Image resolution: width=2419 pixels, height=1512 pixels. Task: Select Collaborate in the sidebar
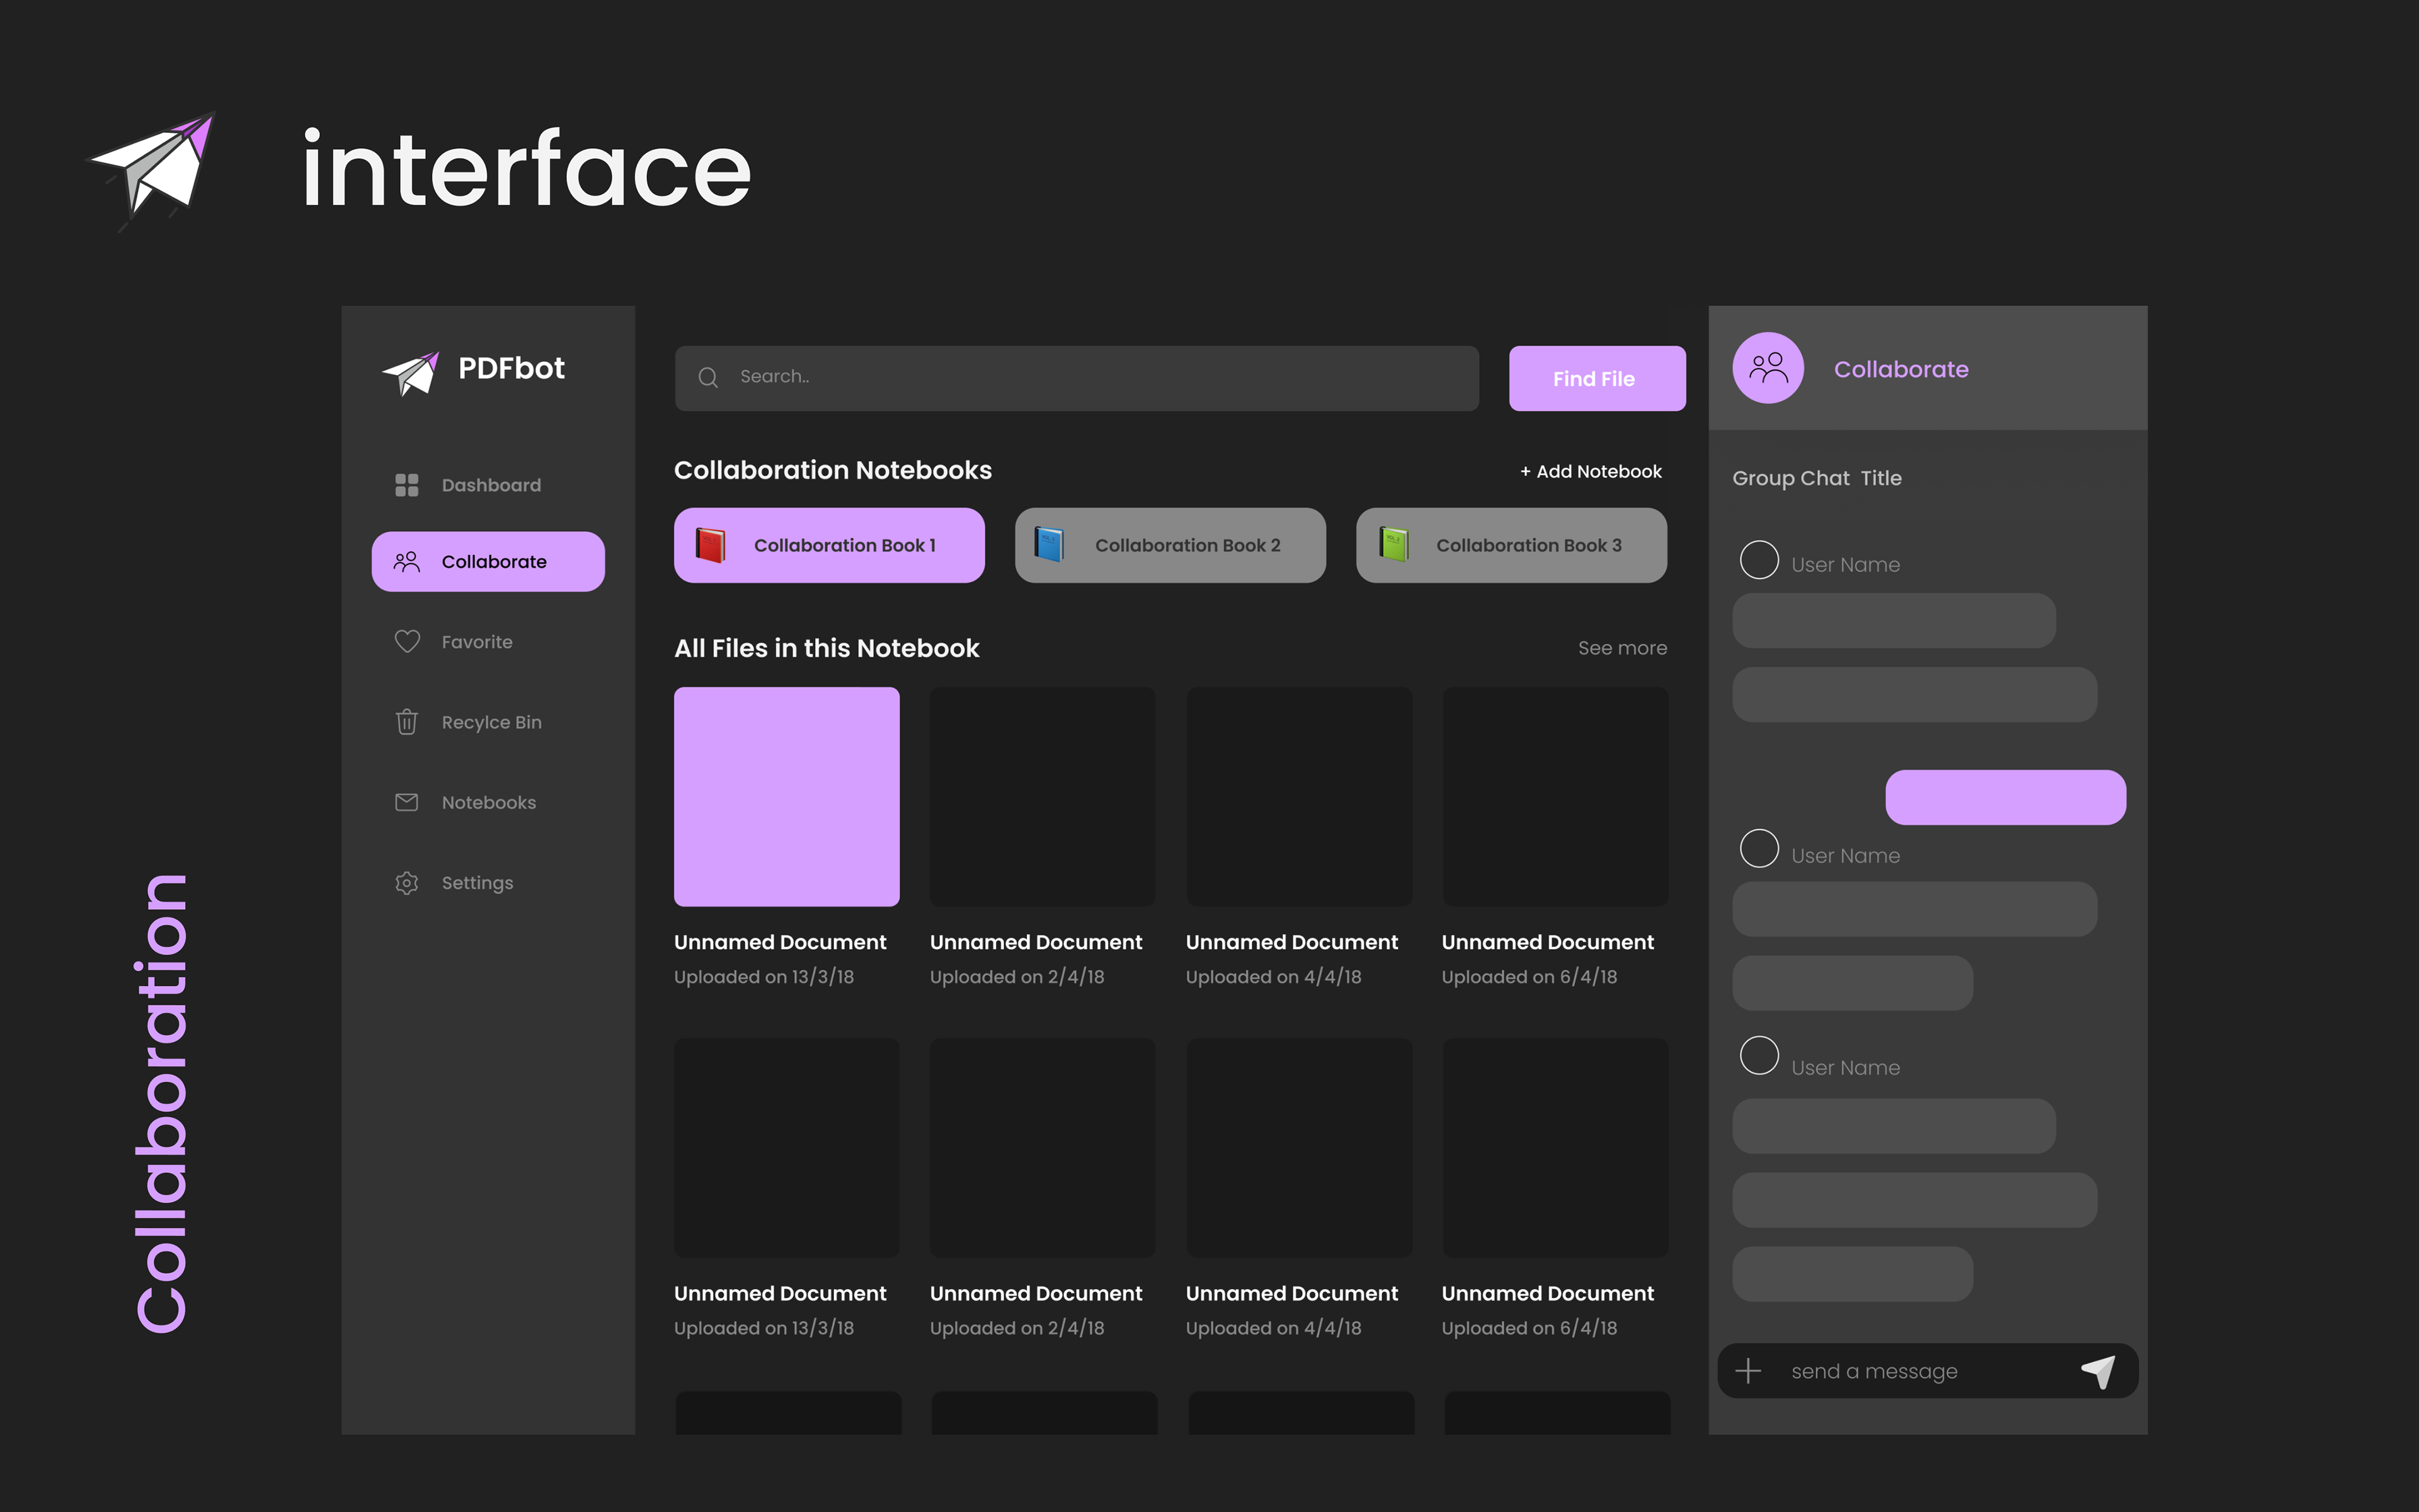[x=488, y=562]
